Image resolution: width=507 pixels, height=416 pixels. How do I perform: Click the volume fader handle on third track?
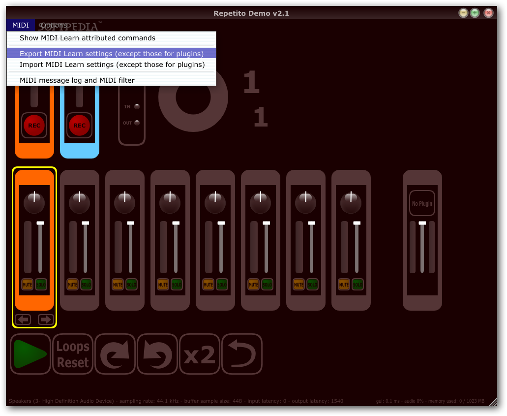coord(131,223)
